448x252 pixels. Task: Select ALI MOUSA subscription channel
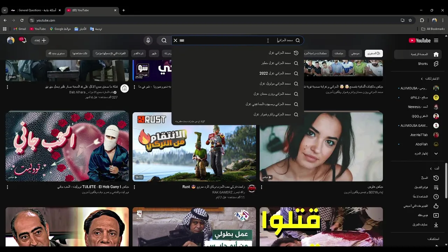(418, 88)
